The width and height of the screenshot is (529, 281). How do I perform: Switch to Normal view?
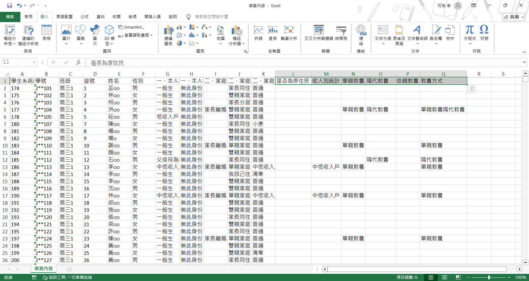[431, 277]
